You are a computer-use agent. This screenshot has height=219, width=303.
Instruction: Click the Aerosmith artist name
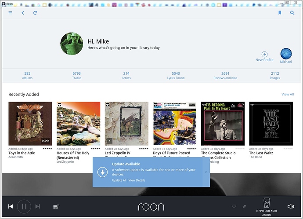tap(16, 157)
